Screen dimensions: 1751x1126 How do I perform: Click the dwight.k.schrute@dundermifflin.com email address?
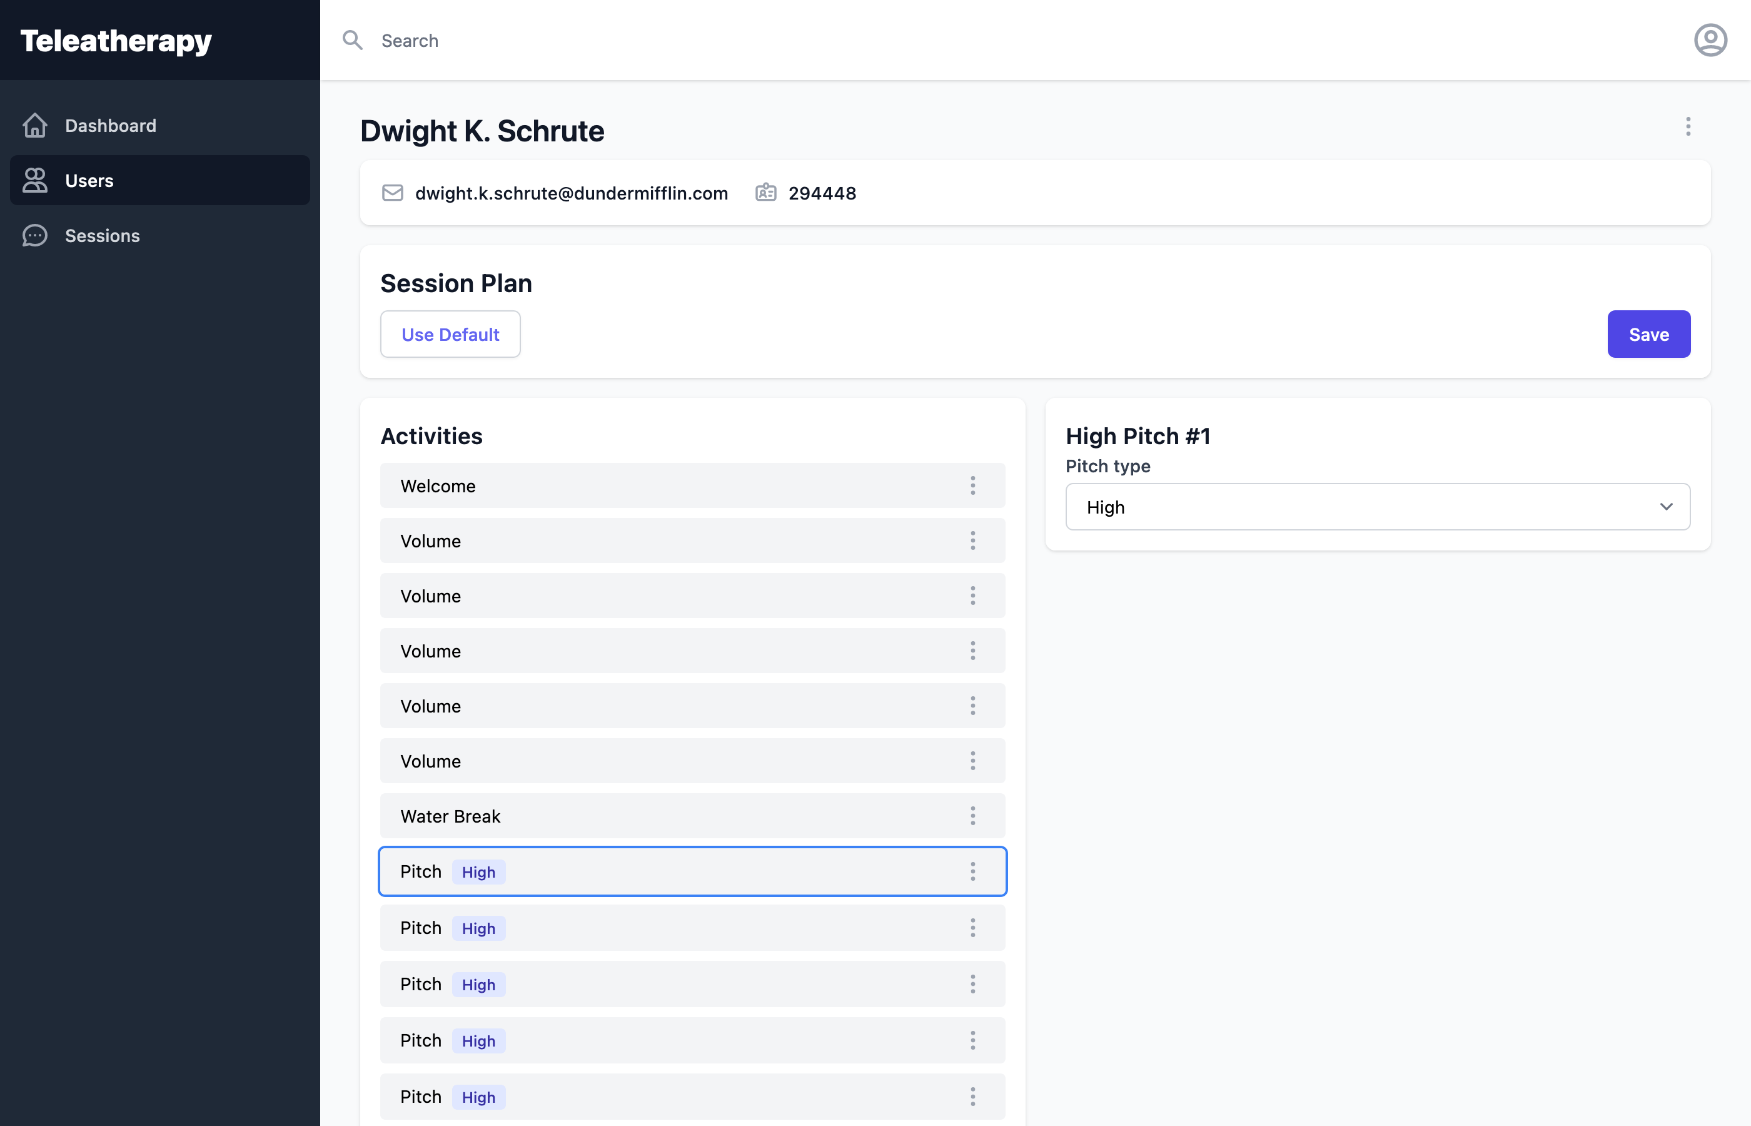(571, 192)
